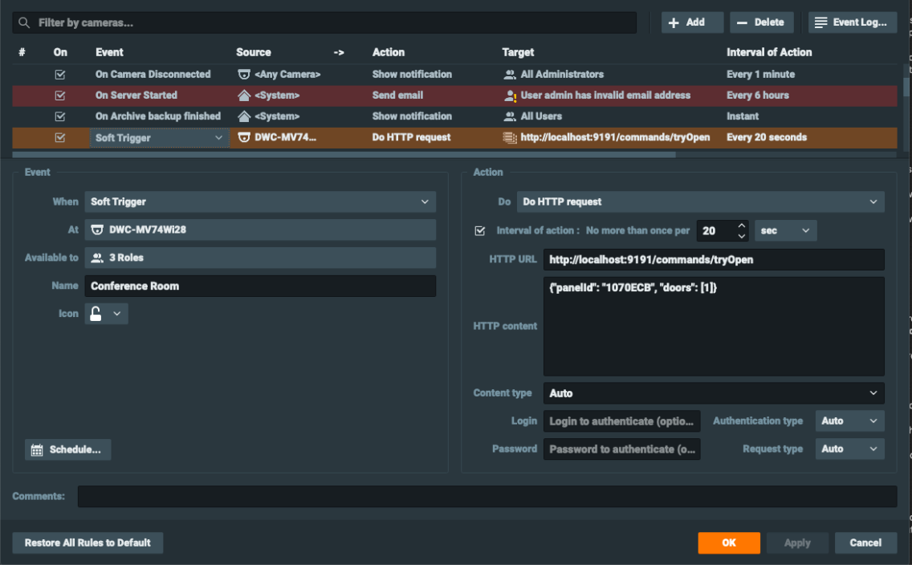Image resolution: width=912 pixels, height=565 pixels.
Task: Click the Password input field
Action: (621, 449)
